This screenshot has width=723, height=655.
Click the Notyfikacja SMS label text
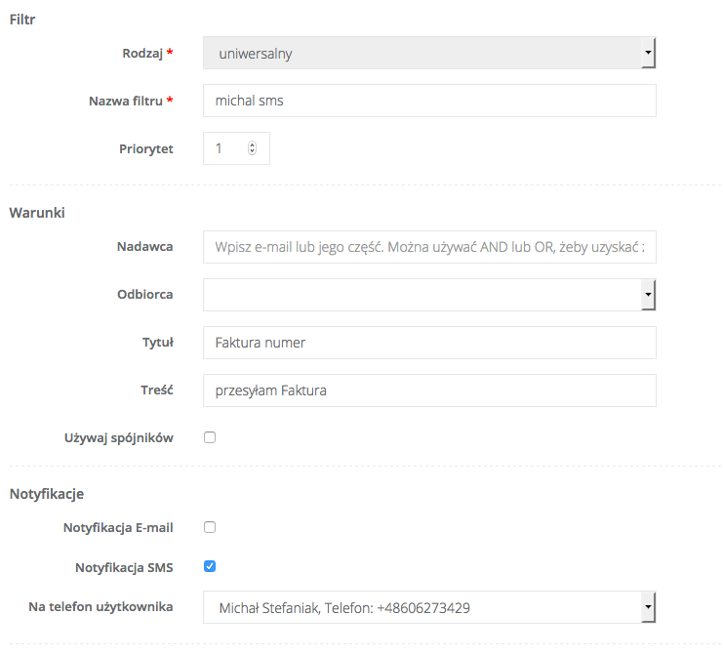pyautogui.click(x=124, y=567)
